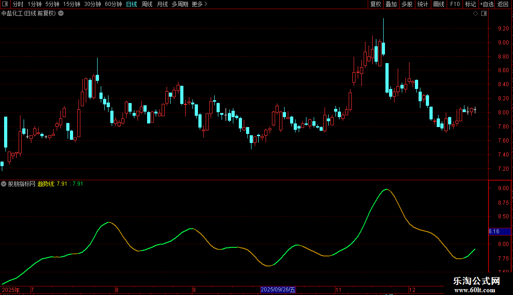Click the 中盐化工(日线.前复权) stock title

(x=29, y=14)
